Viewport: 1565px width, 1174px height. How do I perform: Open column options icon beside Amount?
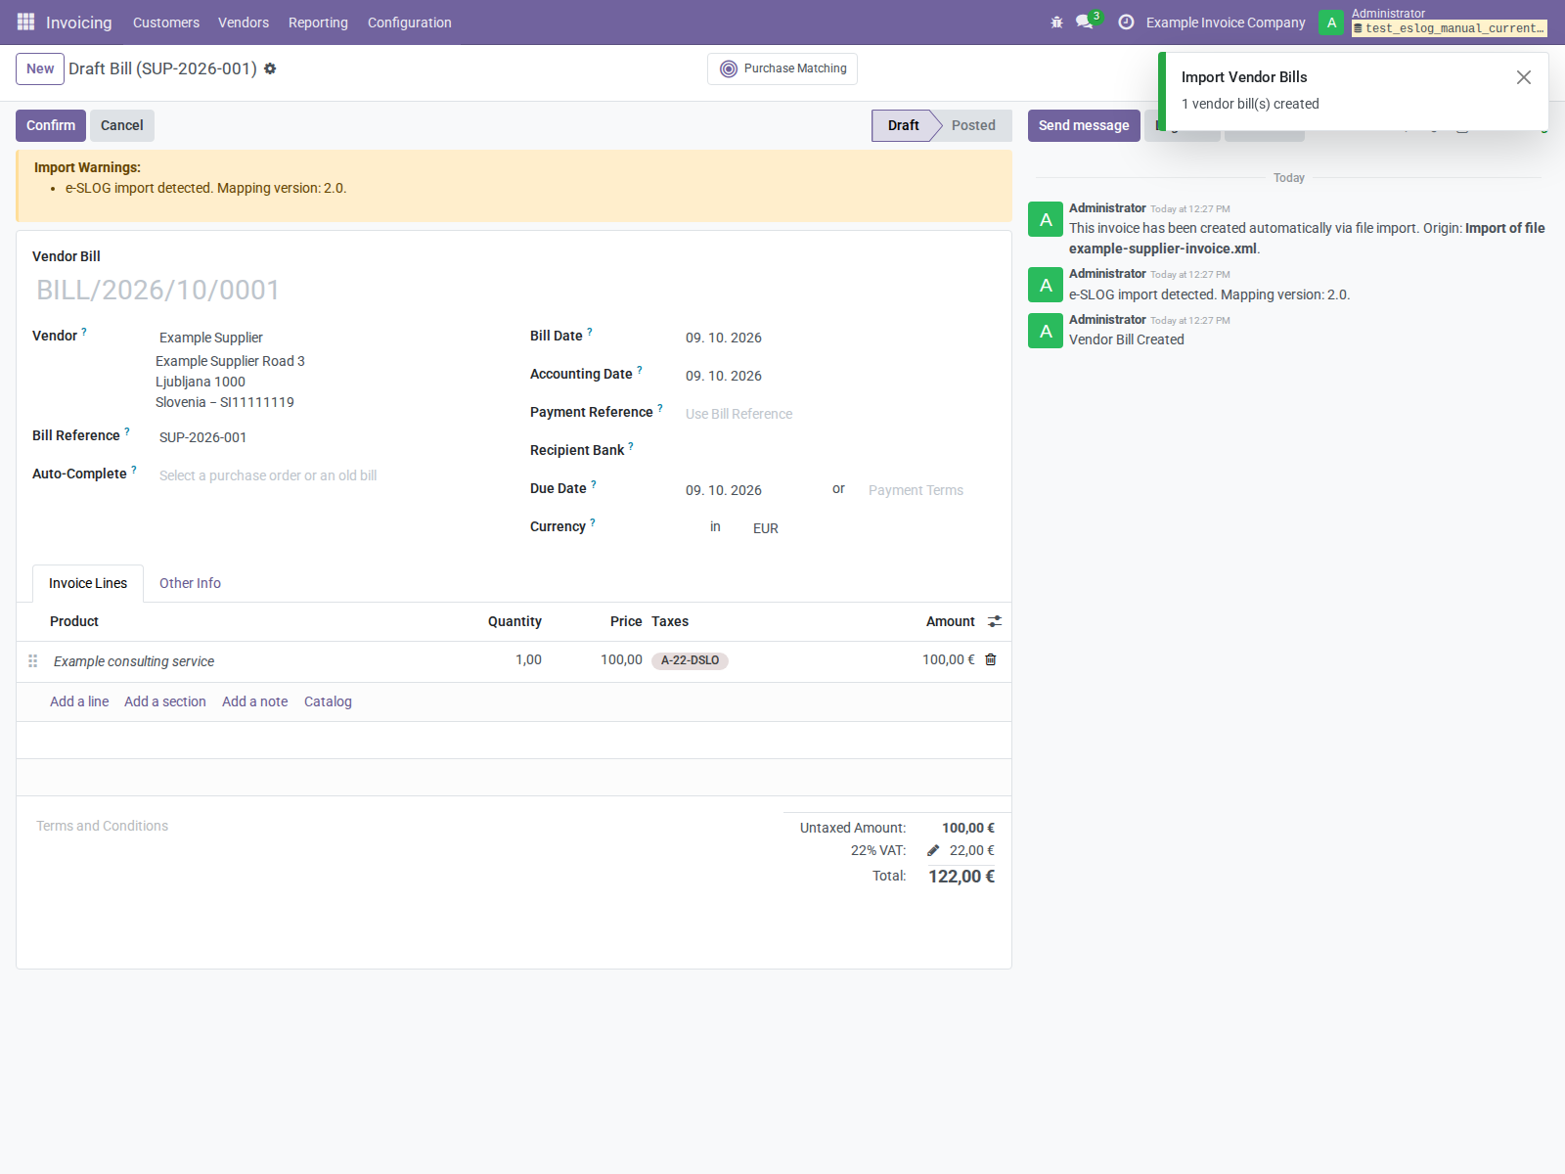(x=995, y=621)
